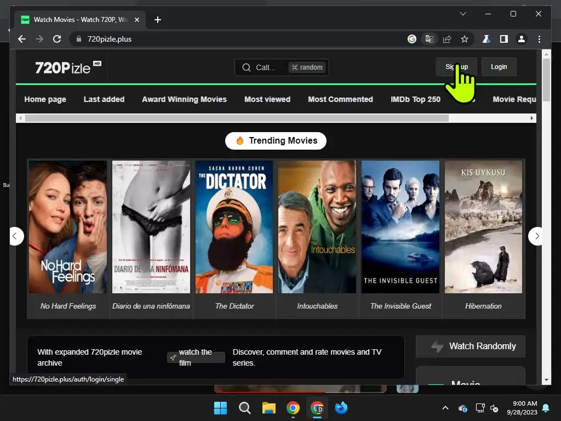Click the lock site info icon

[79, 39]
